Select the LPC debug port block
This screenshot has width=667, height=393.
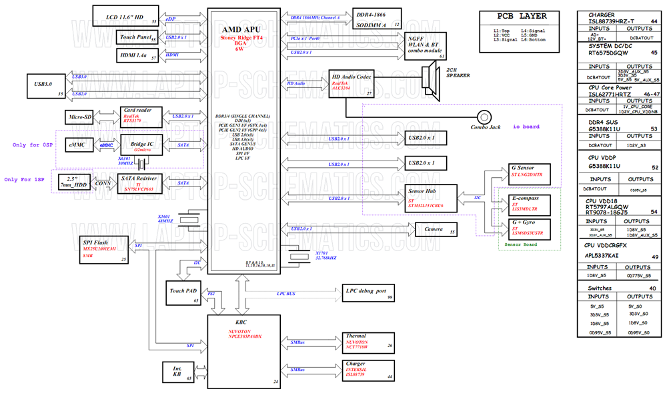tap(368, 292)
